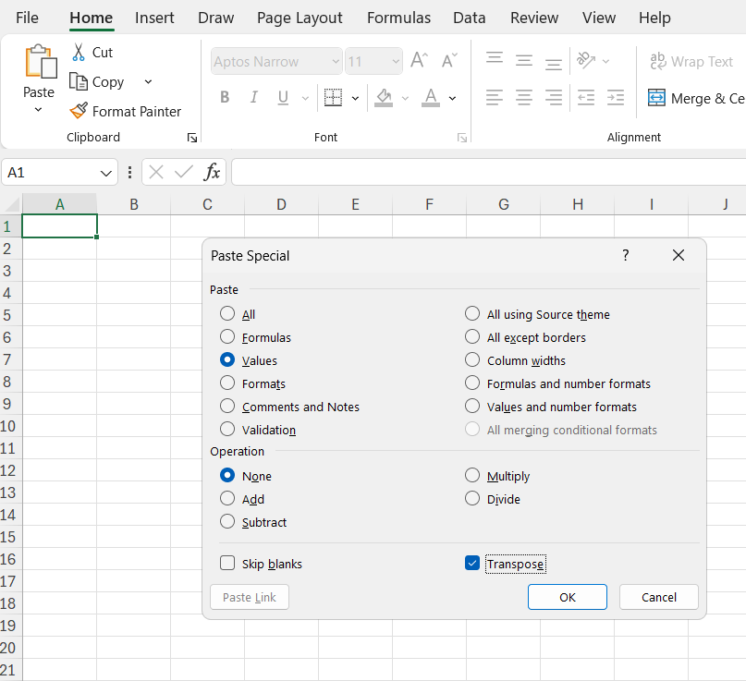Click the Italic formatting icon
The height and width of the screenshot is (681, 746).
(x=254, y=98)
